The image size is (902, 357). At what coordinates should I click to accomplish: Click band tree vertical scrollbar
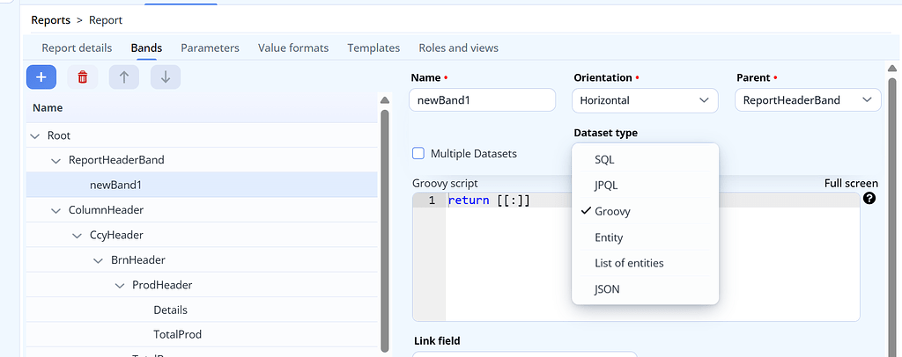(x=385, y=229)
